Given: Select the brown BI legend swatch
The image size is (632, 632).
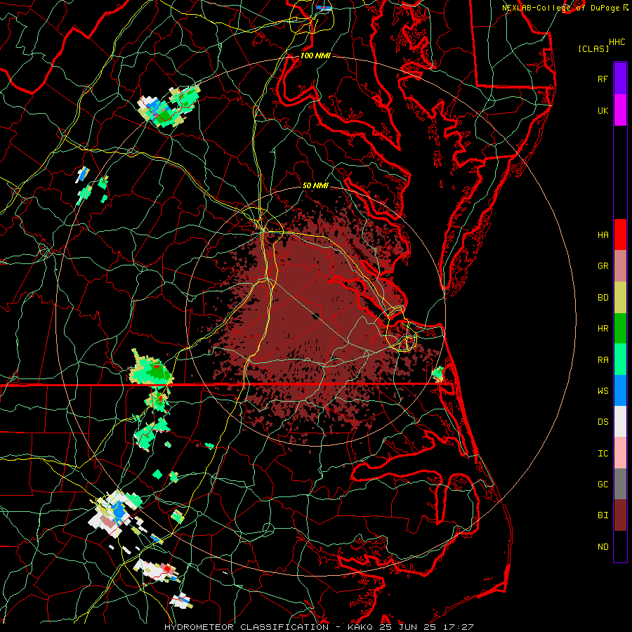Looking at the screenshot, I should [620, 515].
